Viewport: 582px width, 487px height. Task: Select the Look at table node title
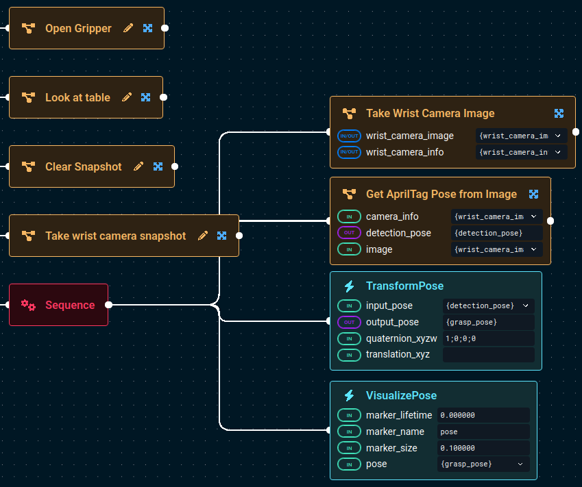click(77, 97)
